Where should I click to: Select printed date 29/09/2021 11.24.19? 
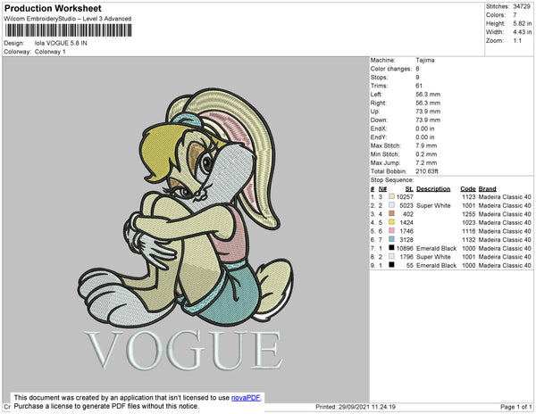(367, 407)
